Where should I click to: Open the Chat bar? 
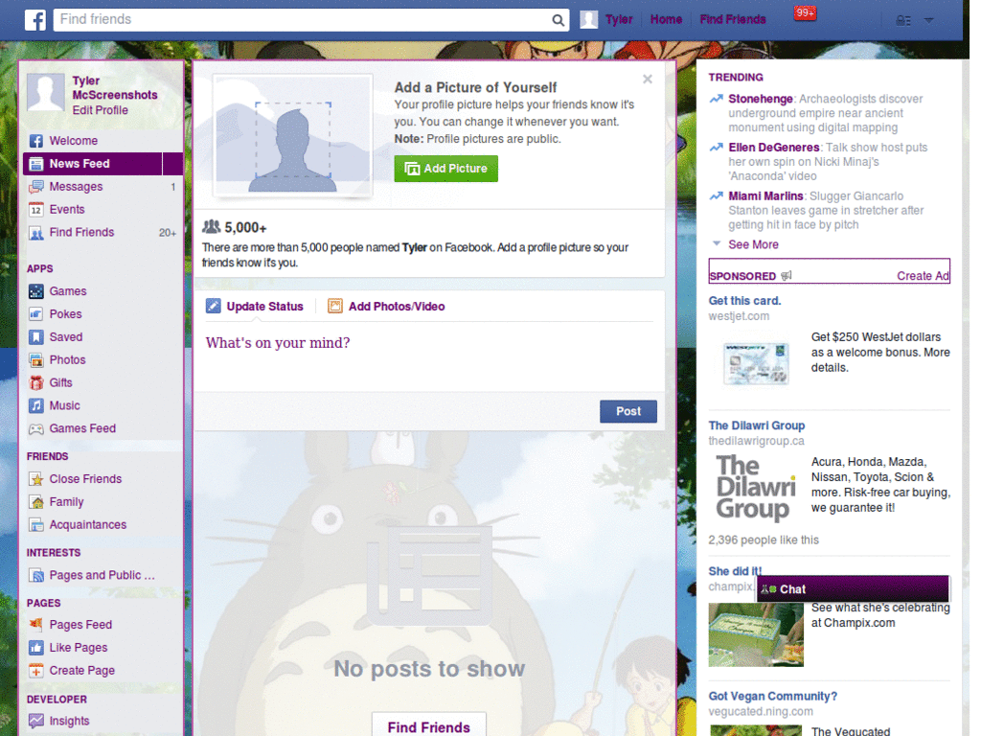tap(853, 589)
